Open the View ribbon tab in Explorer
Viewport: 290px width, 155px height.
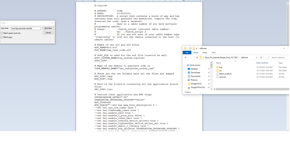click(x=213, y=53)
